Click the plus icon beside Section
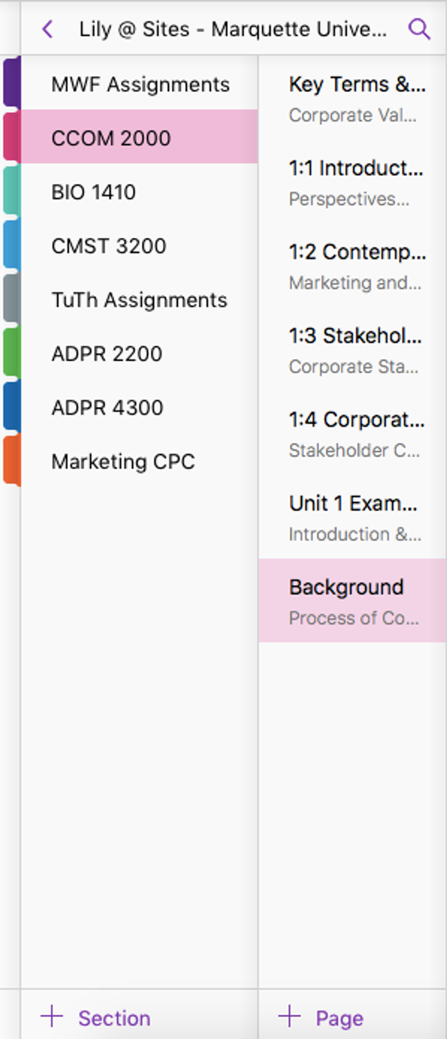 click(x=52, y=1017)
